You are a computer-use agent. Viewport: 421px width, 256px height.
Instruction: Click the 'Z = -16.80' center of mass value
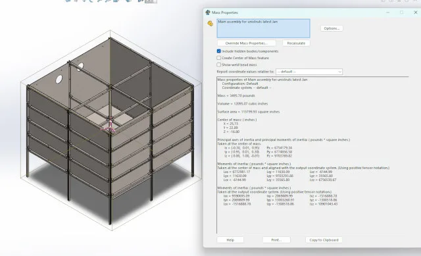pyautogui.click(x=232, y=132)
